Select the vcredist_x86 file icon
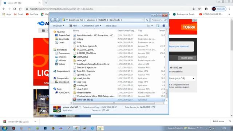Viewport: 233px width, 131px height. [75, 86]
